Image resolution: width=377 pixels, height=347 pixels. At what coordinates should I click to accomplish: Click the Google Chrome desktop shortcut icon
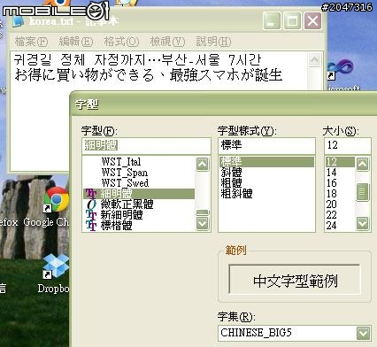pos(56,199)
